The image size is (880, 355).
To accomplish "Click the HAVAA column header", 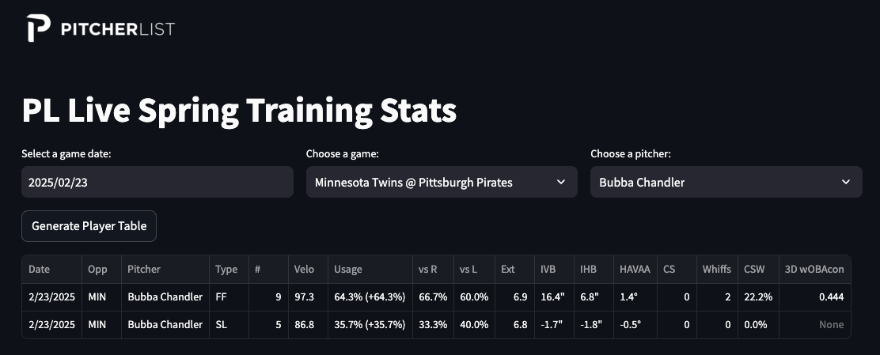I will pos(635,269).
